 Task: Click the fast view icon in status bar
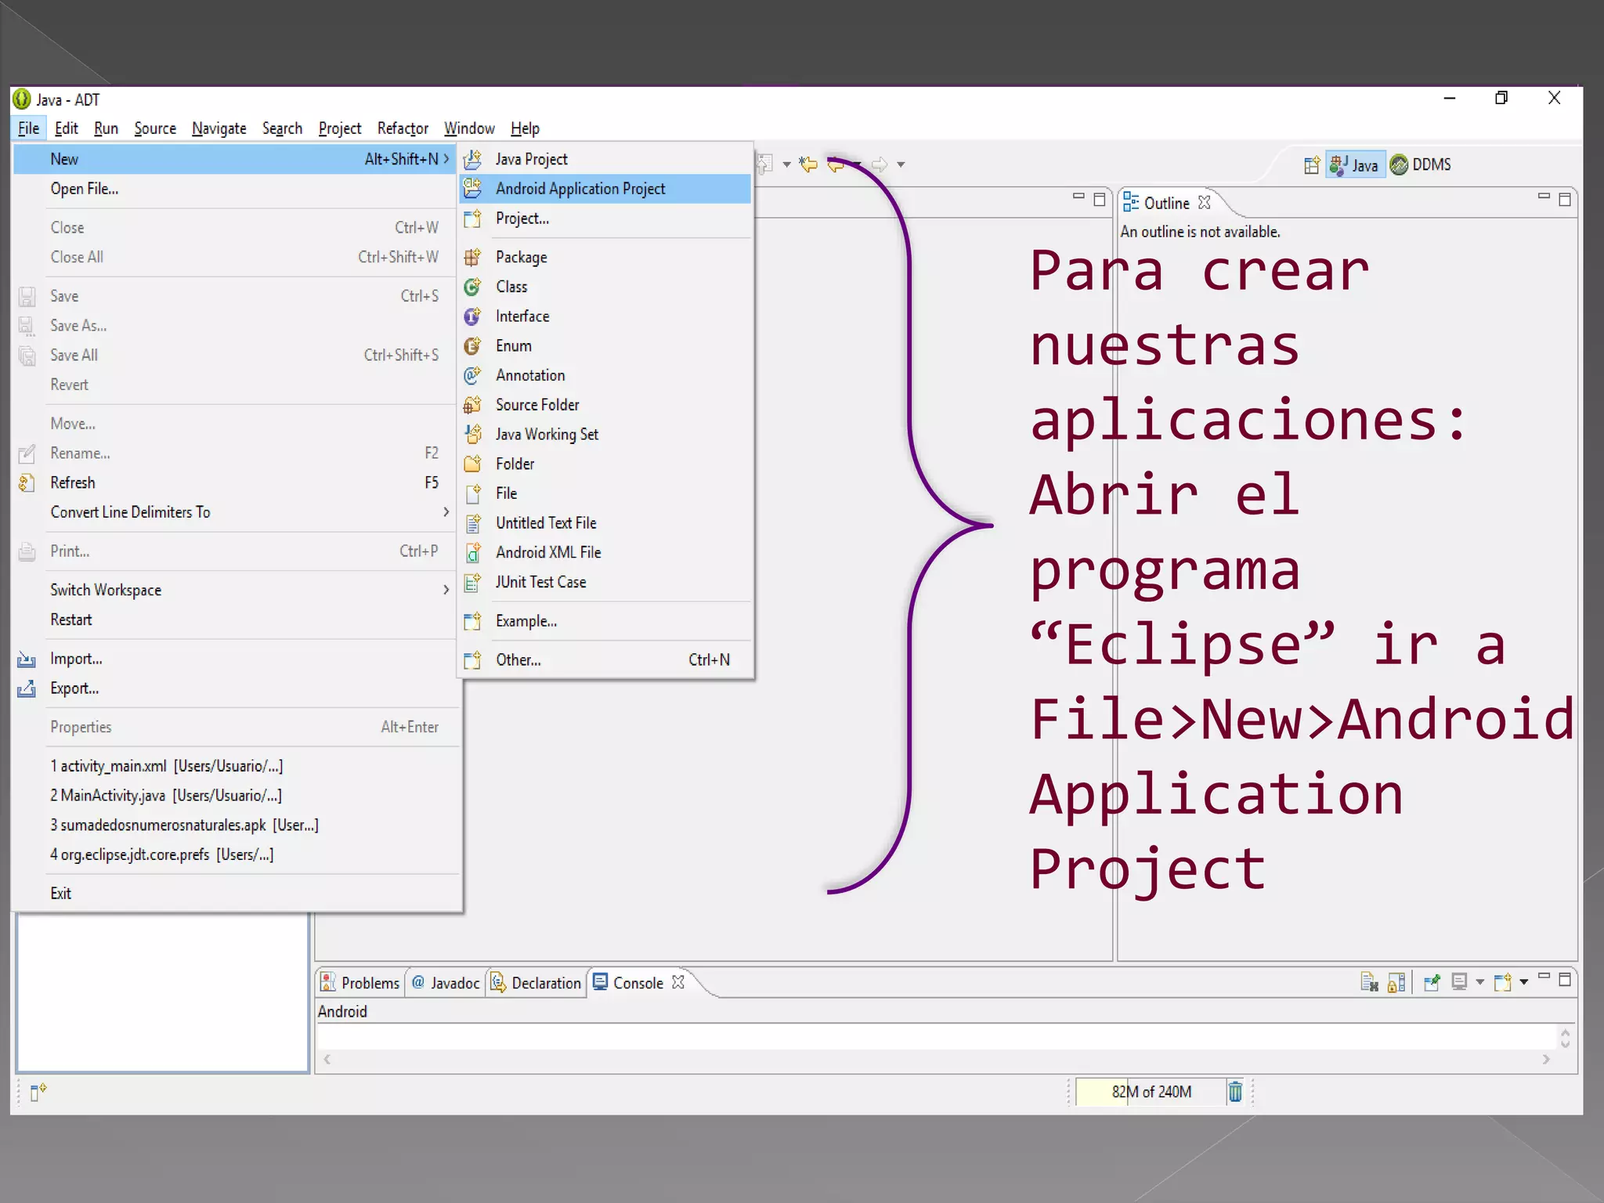coord(38,1092)
